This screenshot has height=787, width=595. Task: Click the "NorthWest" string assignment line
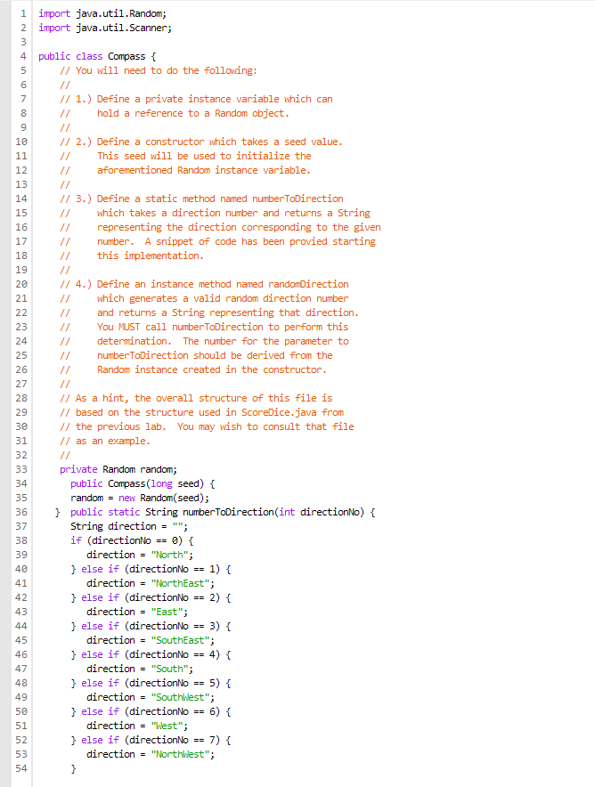click(x=151, y=754)
